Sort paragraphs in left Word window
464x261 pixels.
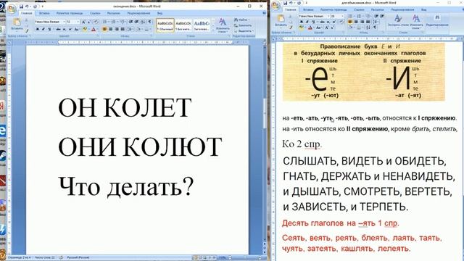pyautogui.click(x=144, y=22)
